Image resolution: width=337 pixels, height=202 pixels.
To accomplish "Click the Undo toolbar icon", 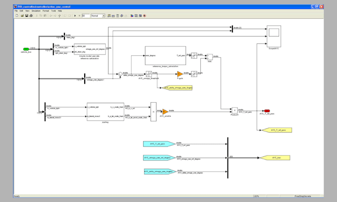I will pyautogui.click(x=65, y=16).
